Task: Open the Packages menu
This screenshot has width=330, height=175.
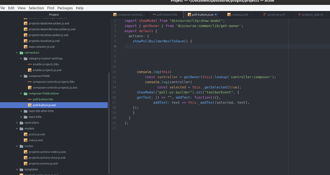Action: 65,8
